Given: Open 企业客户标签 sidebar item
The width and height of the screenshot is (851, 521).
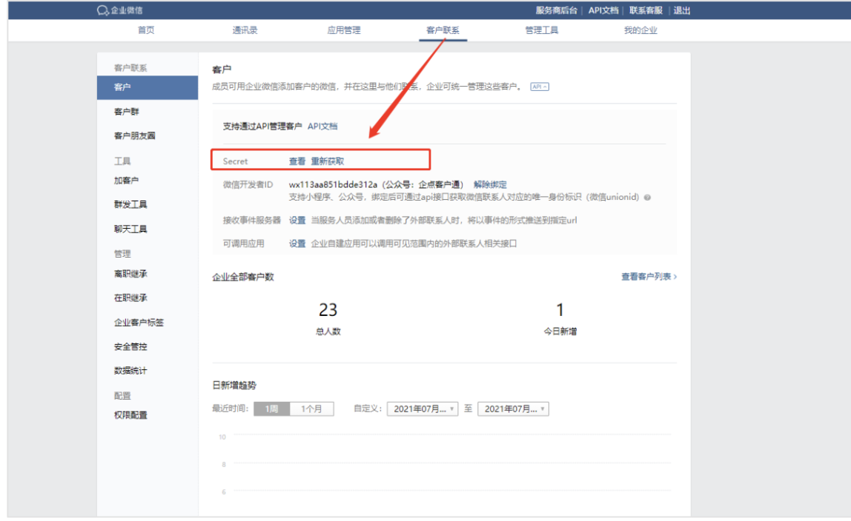Looking at the screenshot, I should point(139,323).
